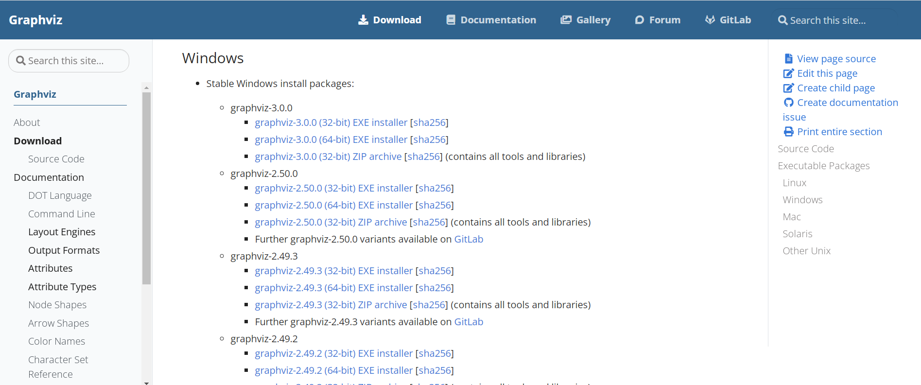Jump to Linux in page contents

[x=795, y=183]
